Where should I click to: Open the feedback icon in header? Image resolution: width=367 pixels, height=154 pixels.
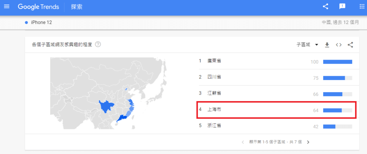[x=342, y=6]
